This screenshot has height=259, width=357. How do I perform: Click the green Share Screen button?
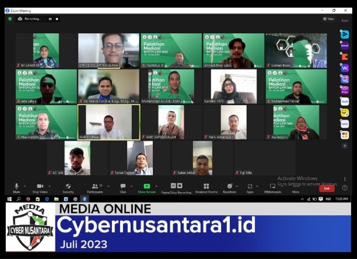click(x=146, y=188)
